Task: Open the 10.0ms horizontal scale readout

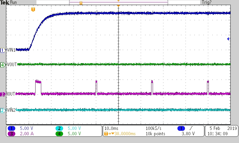Action: (112, 128)
